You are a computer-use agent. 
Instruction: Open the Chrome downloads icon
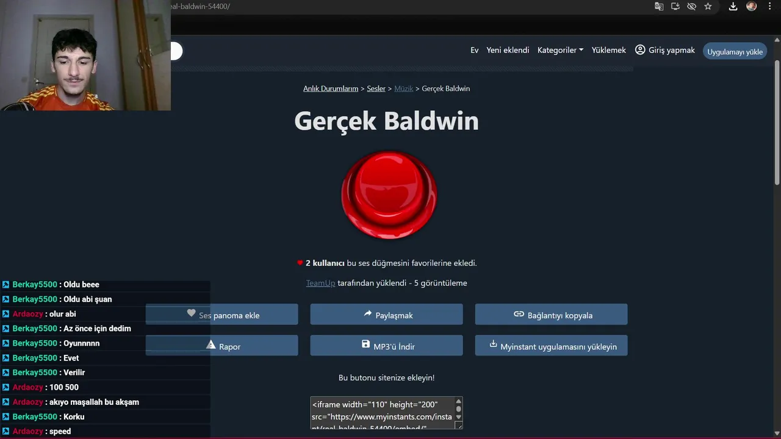click(x=733, y=6)
